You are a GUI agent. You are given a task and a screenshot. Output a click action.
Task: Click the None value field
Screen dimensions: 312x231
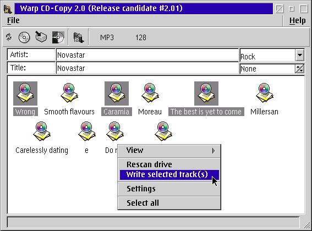[x=267, y=69]
